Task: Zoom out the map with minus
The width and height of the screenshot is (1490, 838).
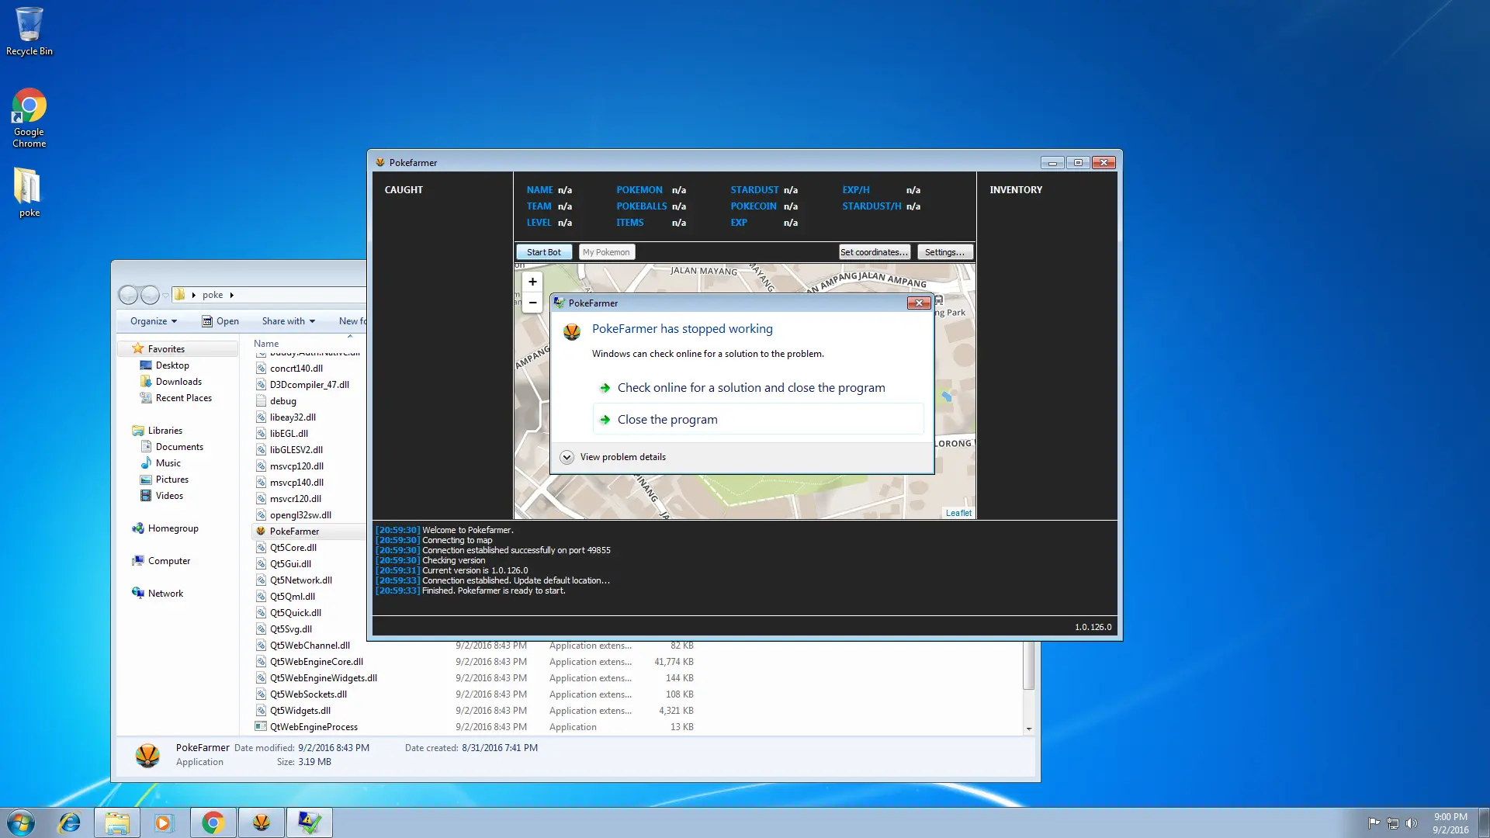Action: [532, 303]
